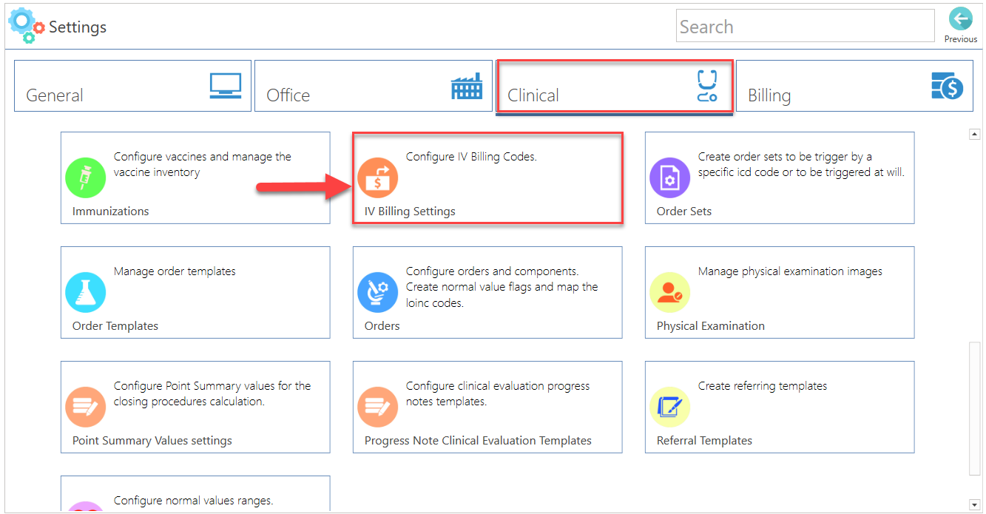Click the green Immunizations syringe icon
Screen dimensions: 986x514
pyautogui.click(x=86, y=177)
